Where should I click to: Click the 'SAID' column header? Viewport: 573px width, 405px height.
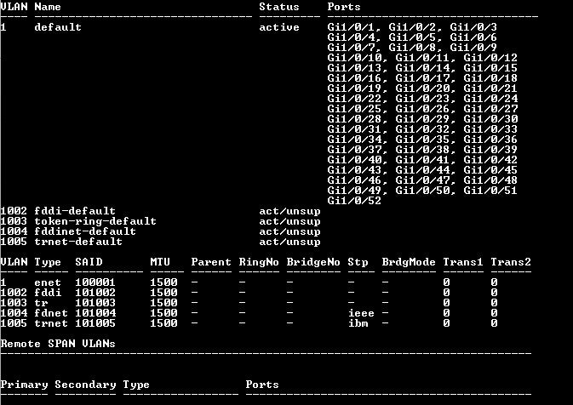tap(89, 262)
